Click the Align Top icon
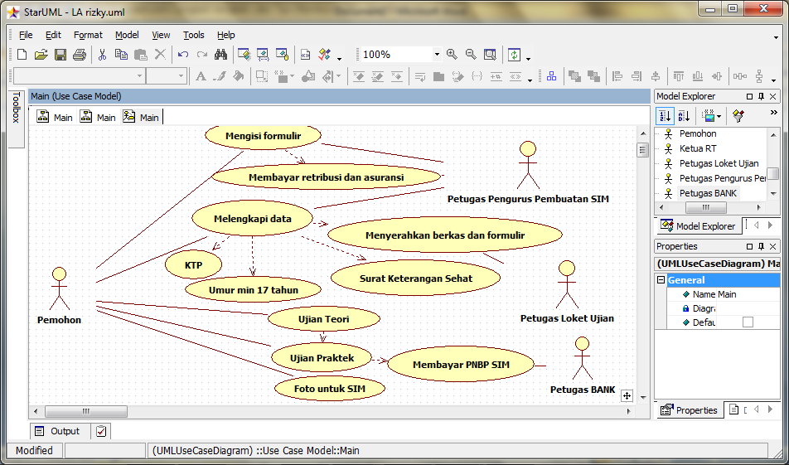This screenshot has width=789, height=465. point(679,76)
